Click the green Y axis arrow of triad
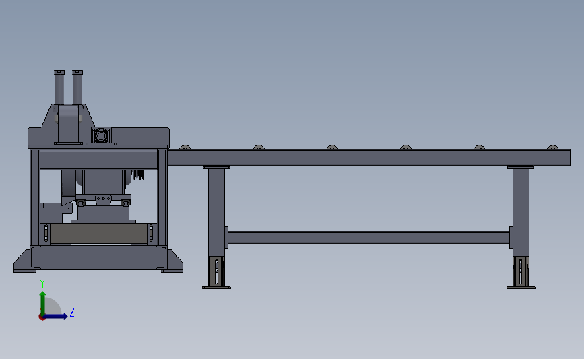This screenshot has height=359, width=584. [43, 302]
